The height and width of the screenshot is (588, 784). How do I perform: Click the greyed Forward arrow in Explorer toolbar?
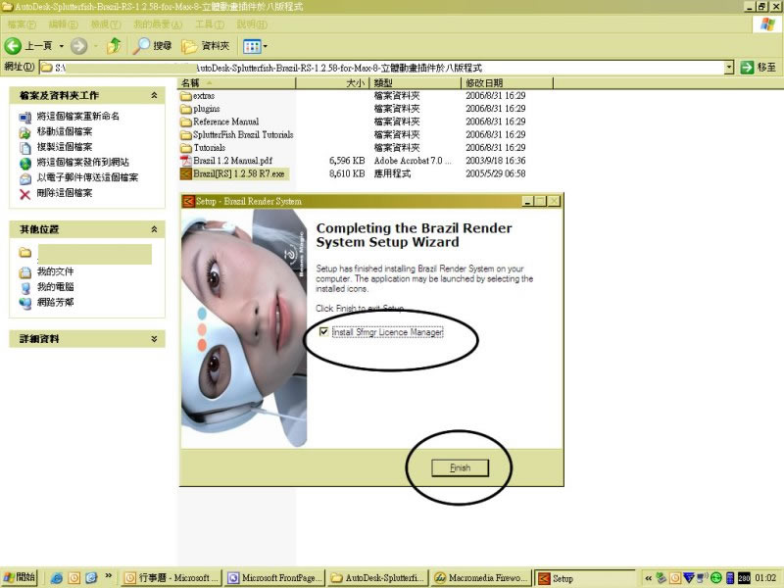point(78,46)
